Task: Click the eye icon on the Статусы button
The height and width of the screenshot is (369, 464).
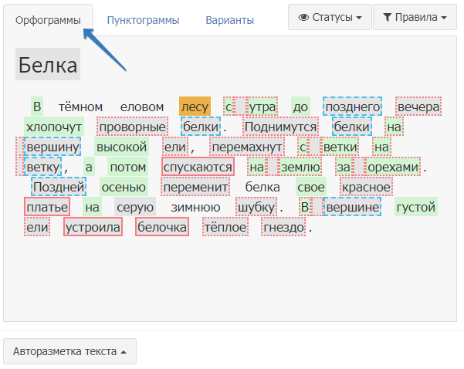Action: pyautogui.click(x=303, y=17)
